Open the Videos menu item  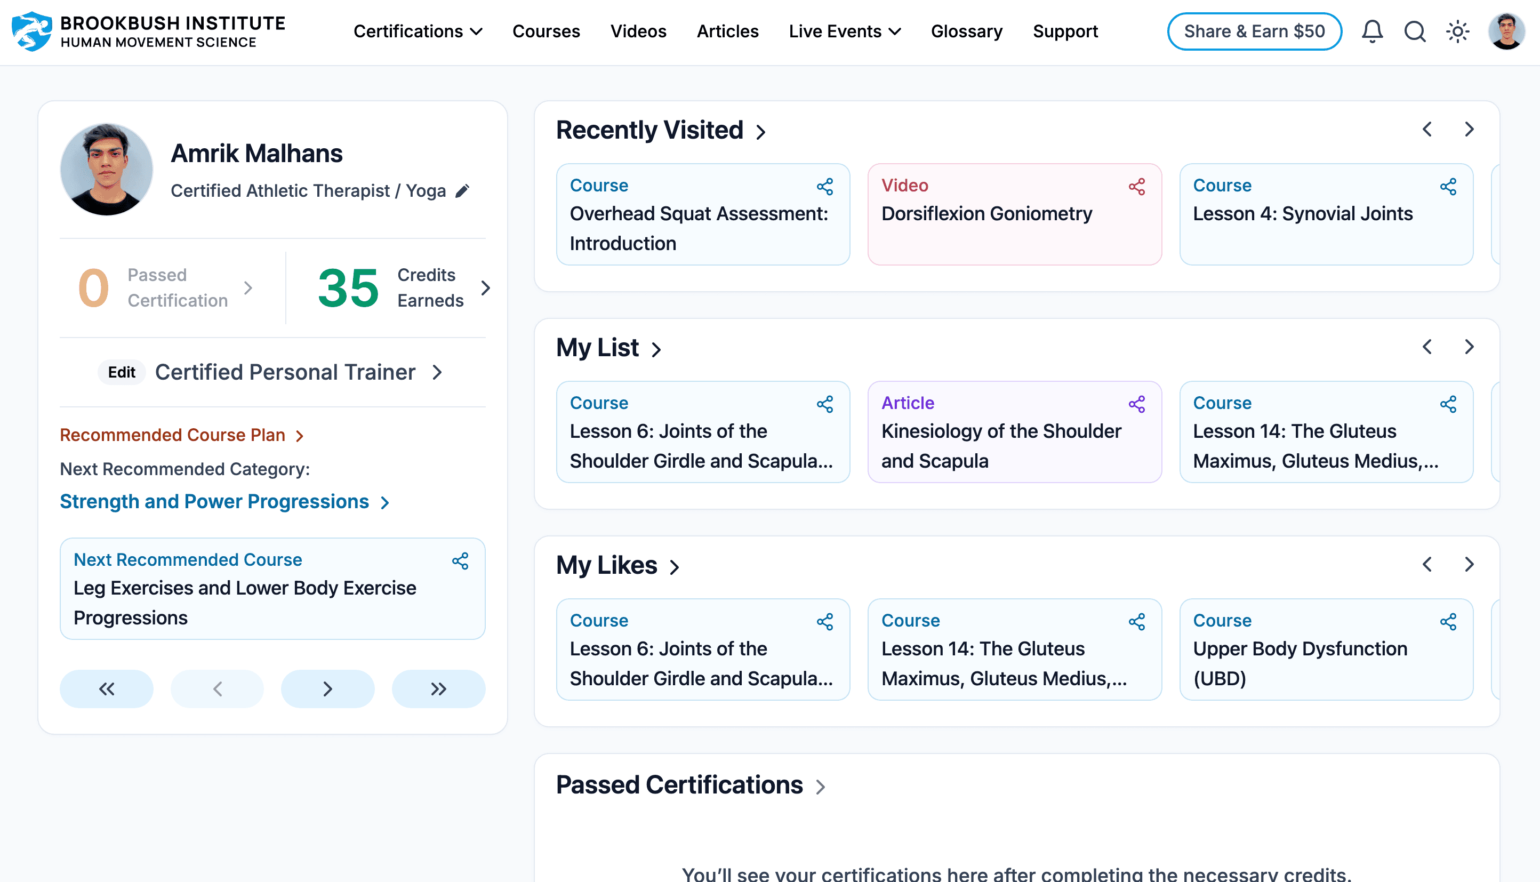point(638,31)
